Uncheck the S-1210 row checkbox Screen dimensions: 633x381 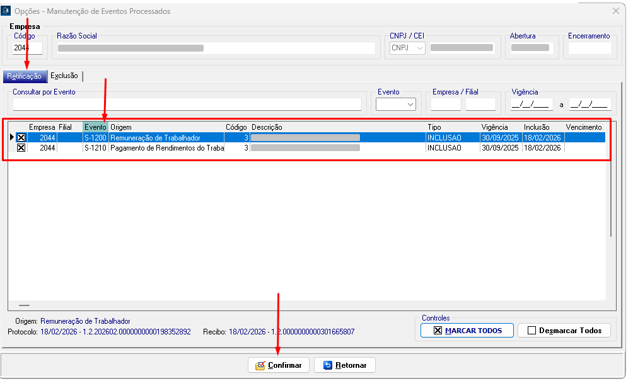point(21,148)
